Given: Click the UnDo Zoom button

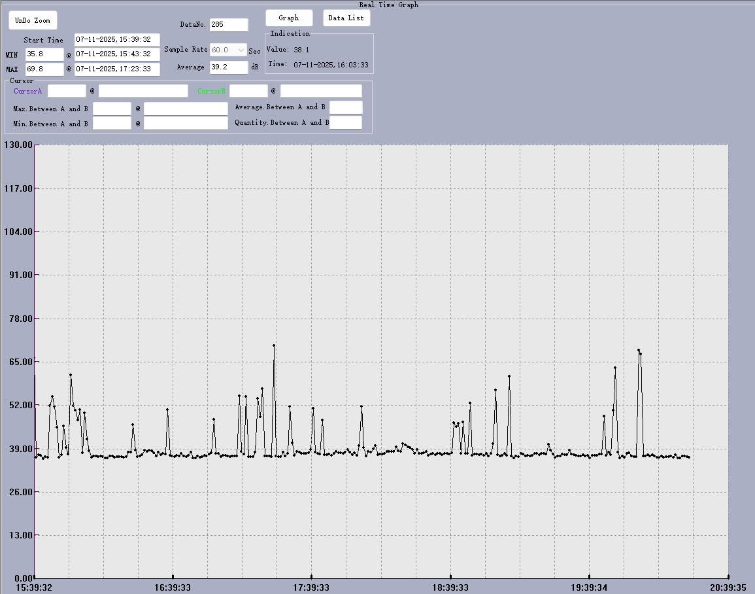Looking at the screenshot, I should 33,20.
